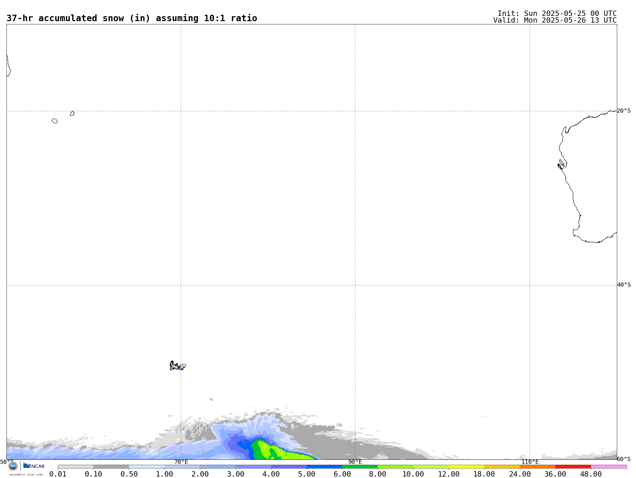Select the blue 5.00 colorbar segment
Image resolution: width=636 pixels, height=478 pixels.
click(324, 467)
